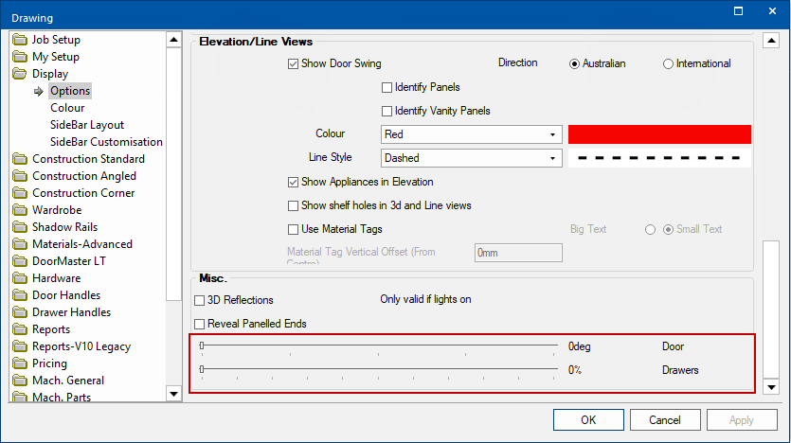Select International direction radio button
The height and width of the screenshot is (443, 791).
(668, 64)
